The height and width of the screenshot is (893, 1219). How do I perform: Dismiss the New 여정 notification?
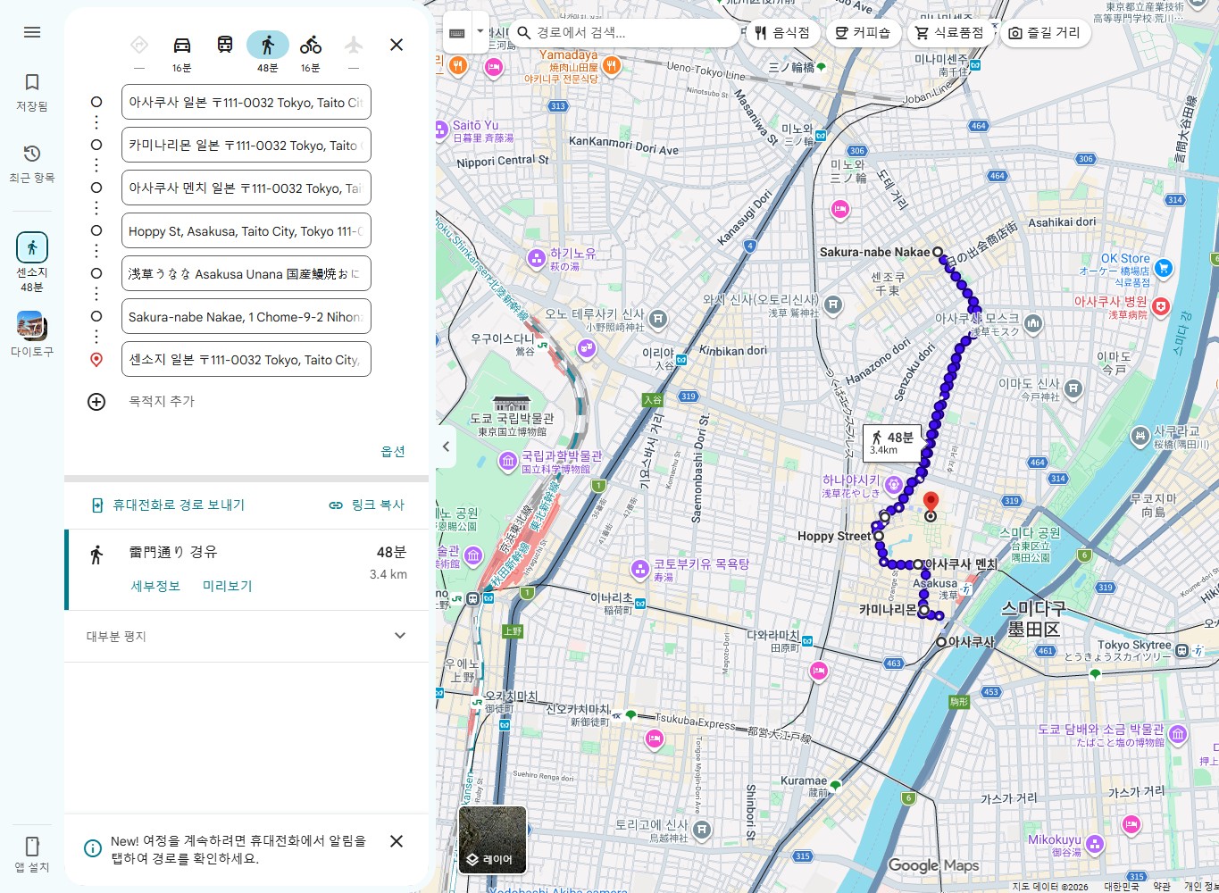click(397, 841)
